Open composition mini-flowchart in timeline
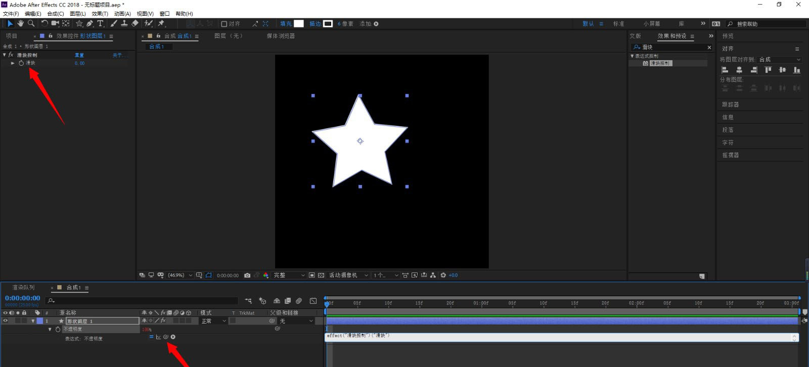 (248, 301)
